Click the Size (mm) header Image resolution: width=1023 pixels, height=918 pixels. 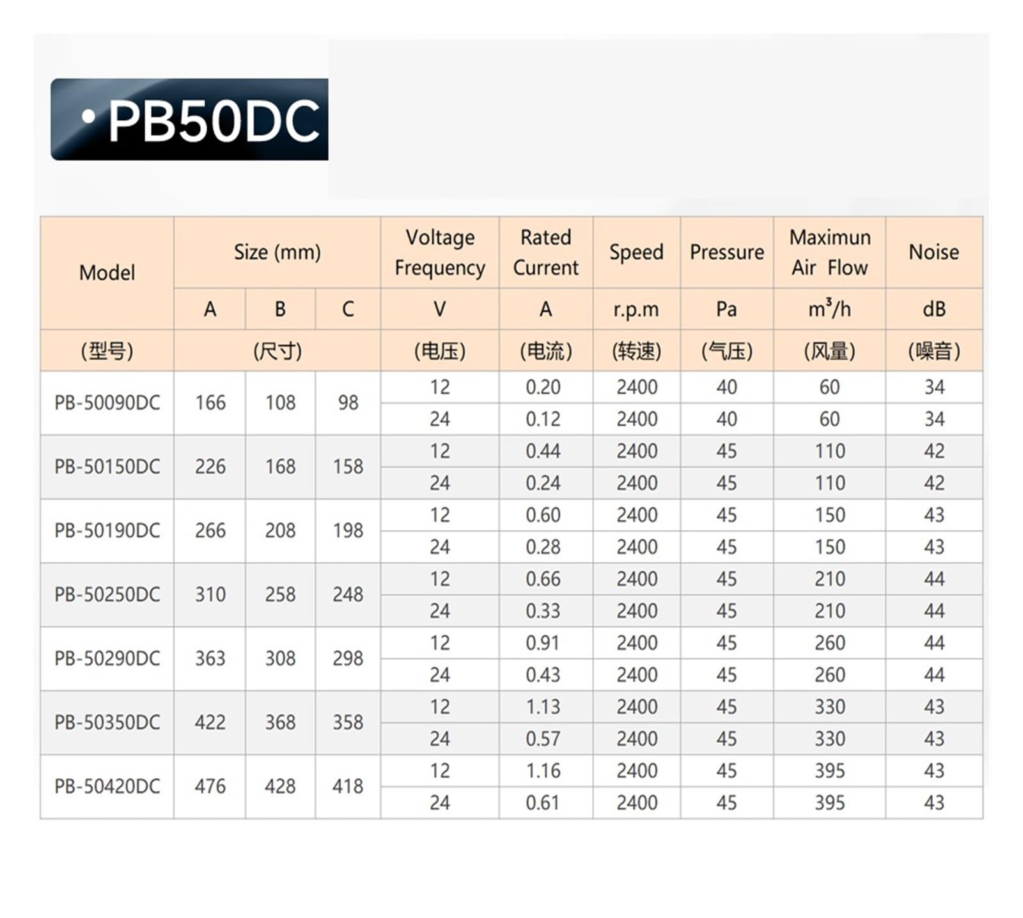pos(277,252)
